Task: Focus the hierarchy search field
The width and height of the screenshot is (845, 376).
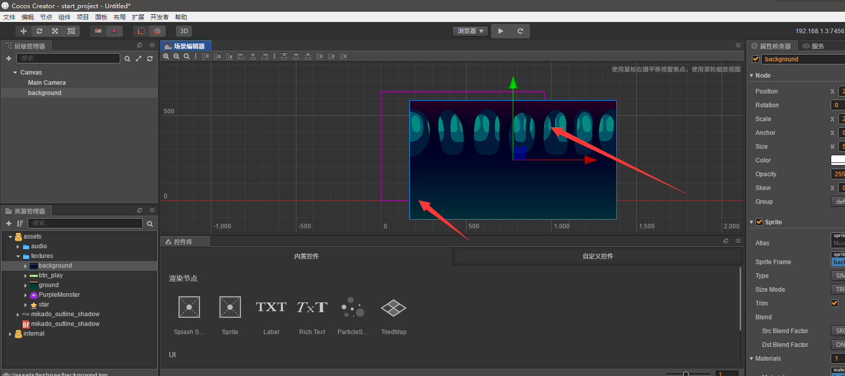Action: [68, 58]
